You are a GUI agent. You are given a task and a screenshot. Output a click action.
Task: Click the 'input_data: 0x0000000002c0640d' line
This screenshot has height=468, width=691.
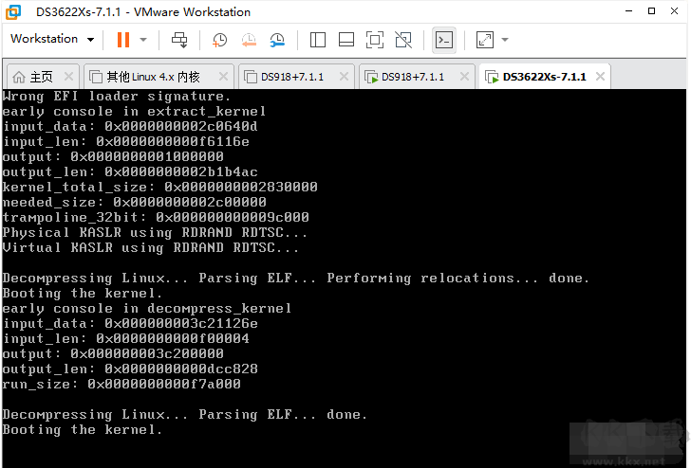click(x=130, y=127)
